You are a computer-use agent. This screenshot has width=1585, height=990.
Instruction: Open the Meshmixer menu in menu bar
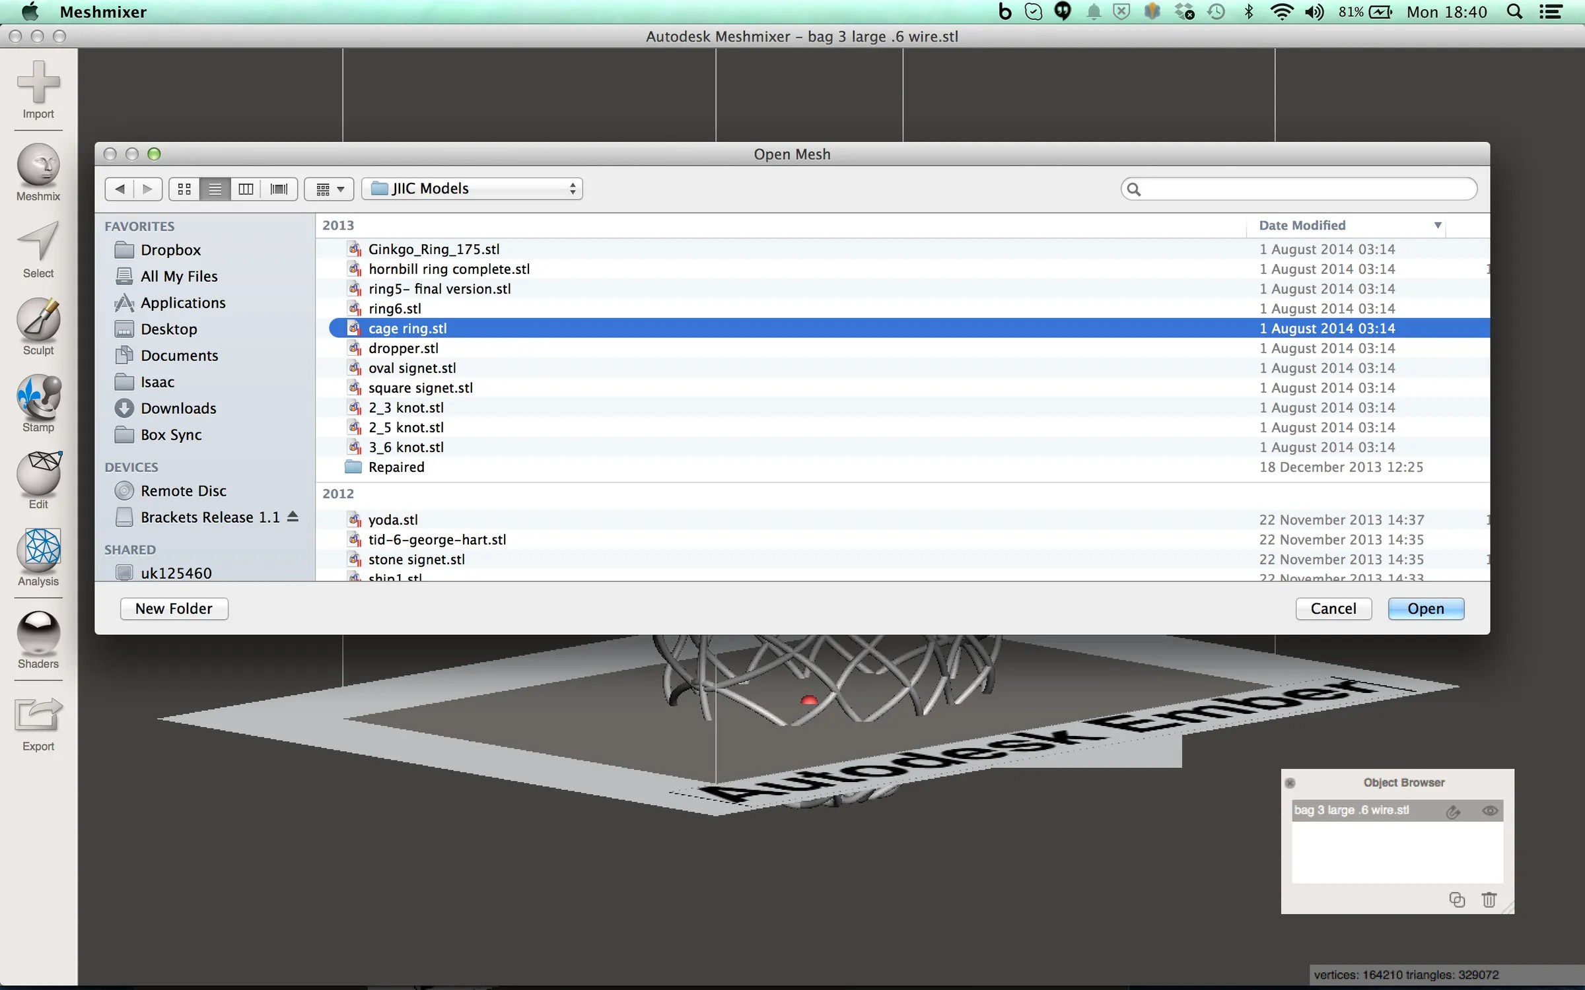pyautogui.click(x=103, y=12)
